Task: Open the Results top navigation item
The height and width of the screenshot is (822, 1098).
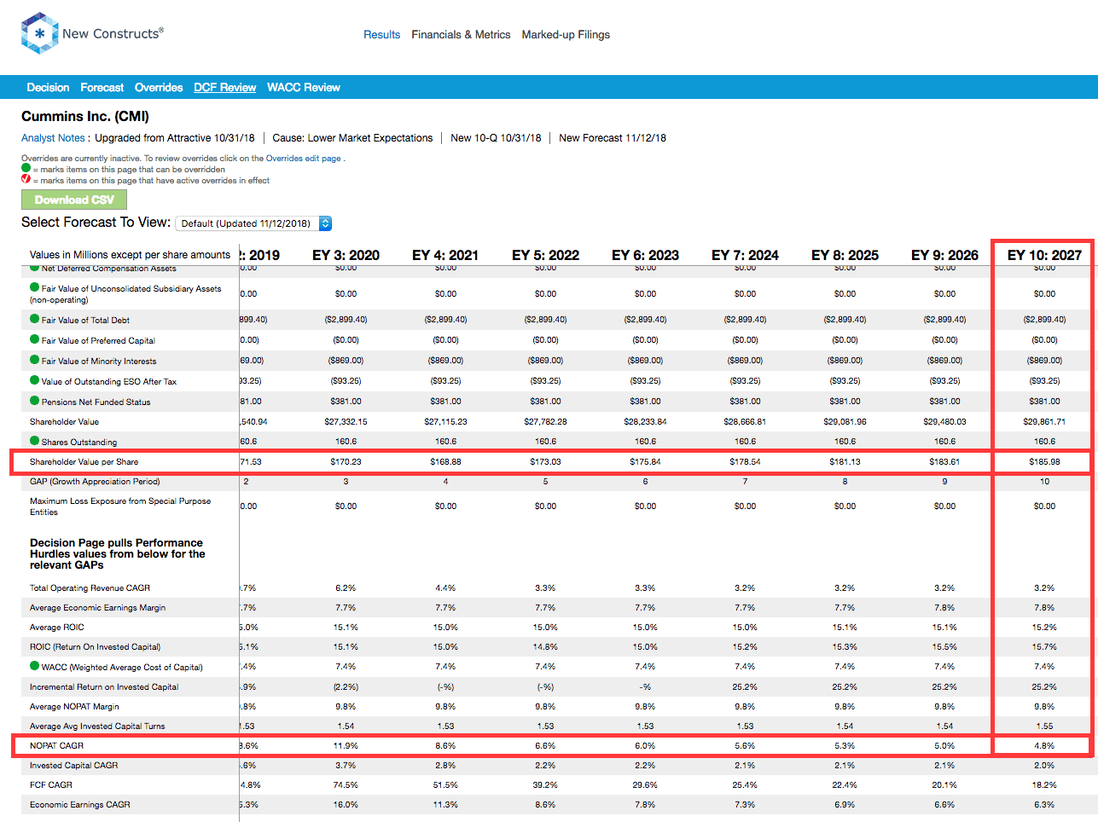Action: pos(381,35)
